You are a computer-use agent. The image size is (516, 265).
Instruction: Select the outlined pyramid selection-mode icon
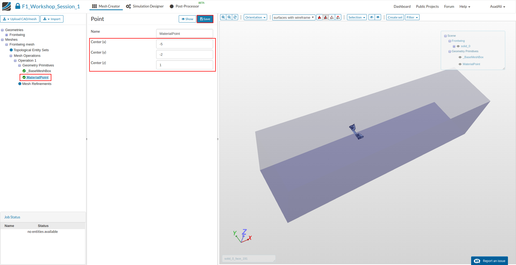coord(332,17)
